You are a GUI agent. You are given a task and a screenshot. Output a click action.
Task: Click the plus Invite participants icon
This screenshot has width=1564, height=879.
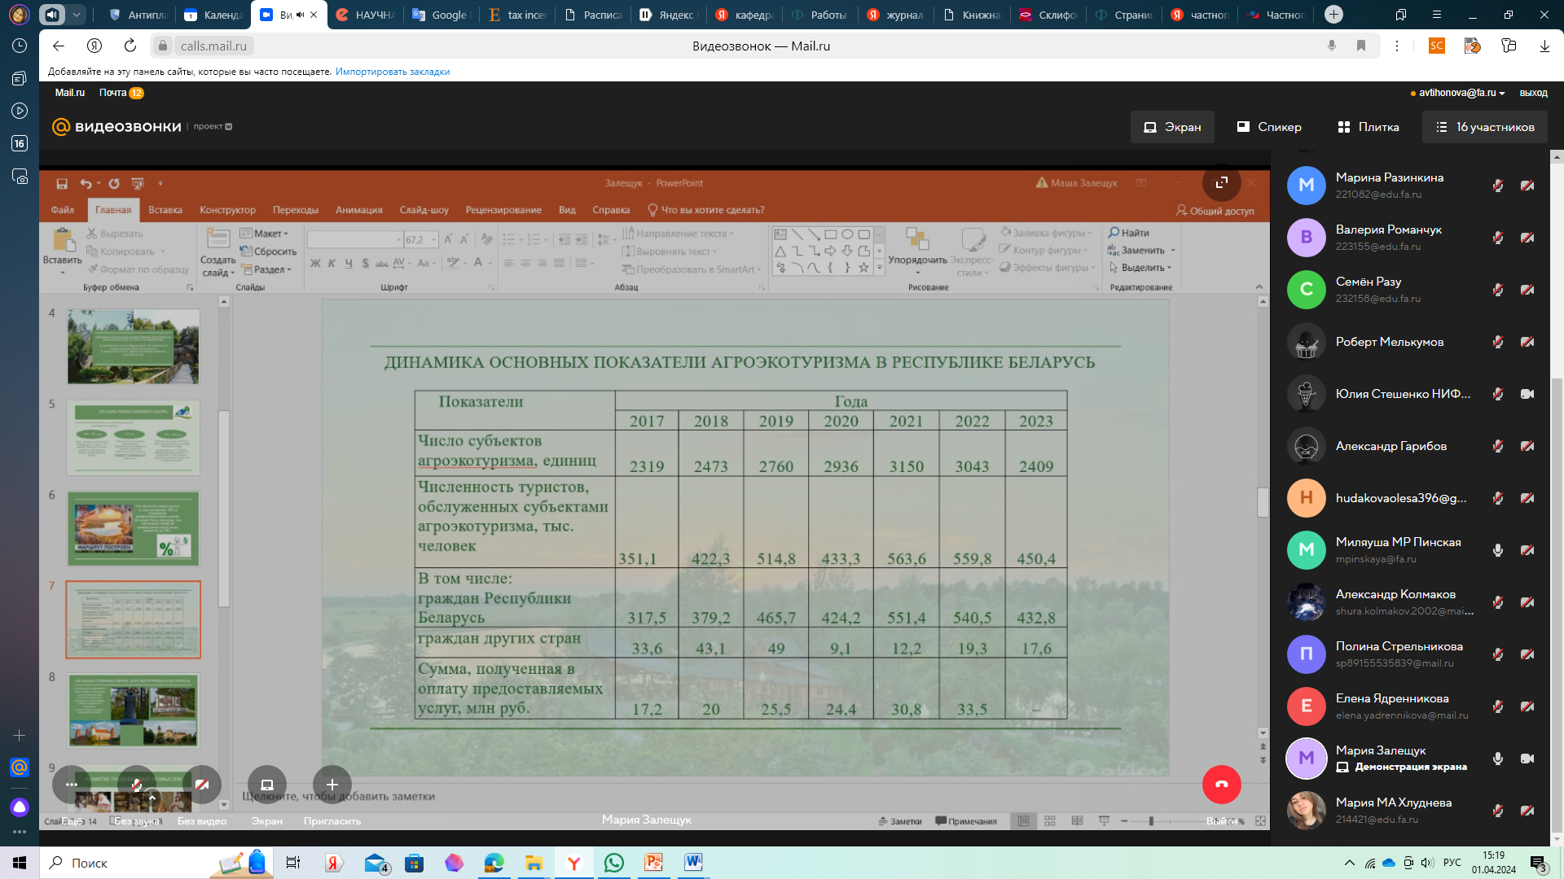[x=332, y=785]
